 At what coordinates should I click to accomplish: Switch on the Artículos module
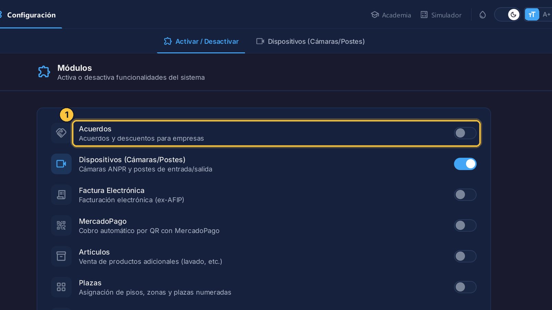coord(465,256)
